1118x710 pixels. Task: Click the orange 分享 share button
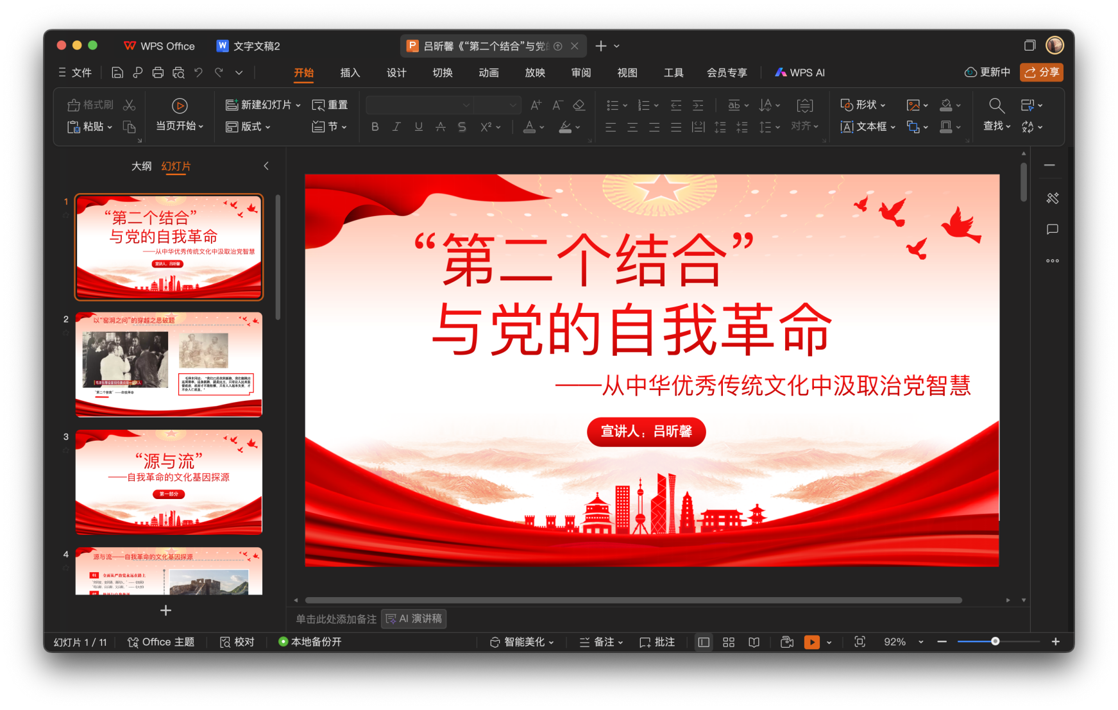pyautogui.click(x=1041, y=72)
